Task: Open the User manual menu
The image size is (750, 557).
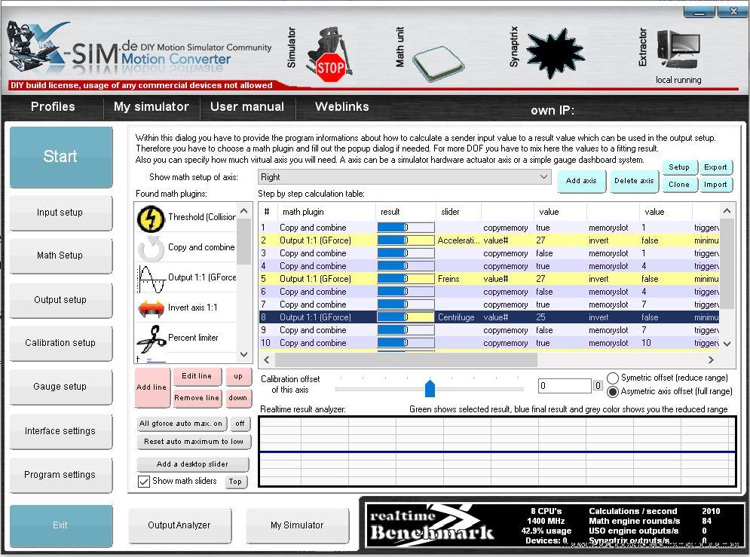Action: [247, 106]
